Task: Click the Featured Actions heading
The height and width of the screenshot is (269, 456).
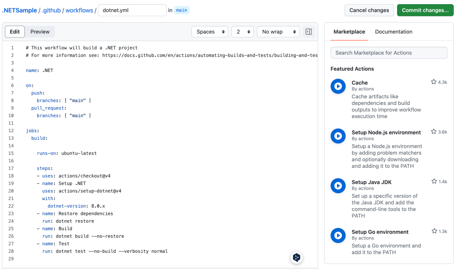Action: point(352,69)
